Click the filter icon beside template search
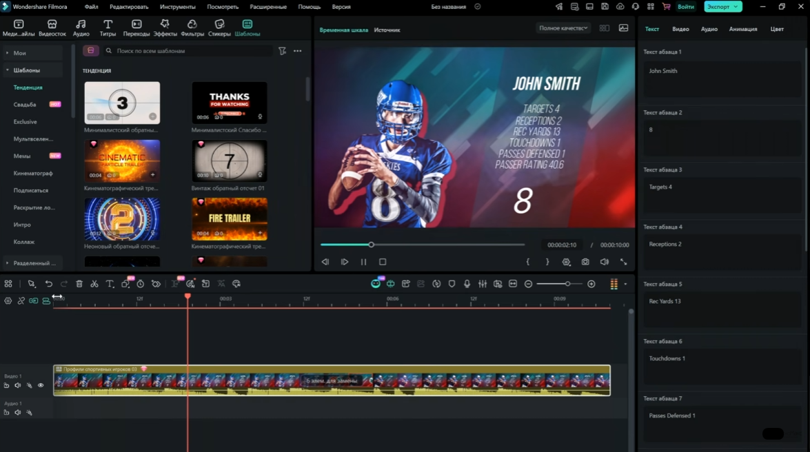 [x=282, y=50]
